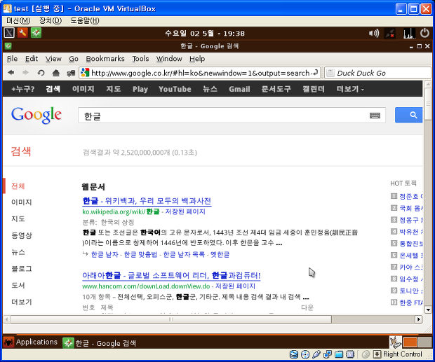The width and height of the screenshot is (435, 362).
Task: Click the 한글 - Google 검색 taskbar button
Action: tap(100, 343)
